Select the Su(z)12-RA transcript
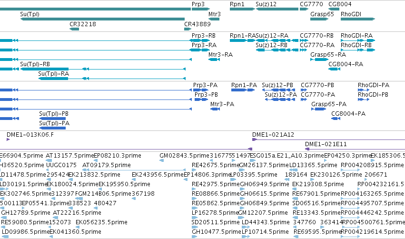Viewport: 405px width, 239px height. click(277, 40)
